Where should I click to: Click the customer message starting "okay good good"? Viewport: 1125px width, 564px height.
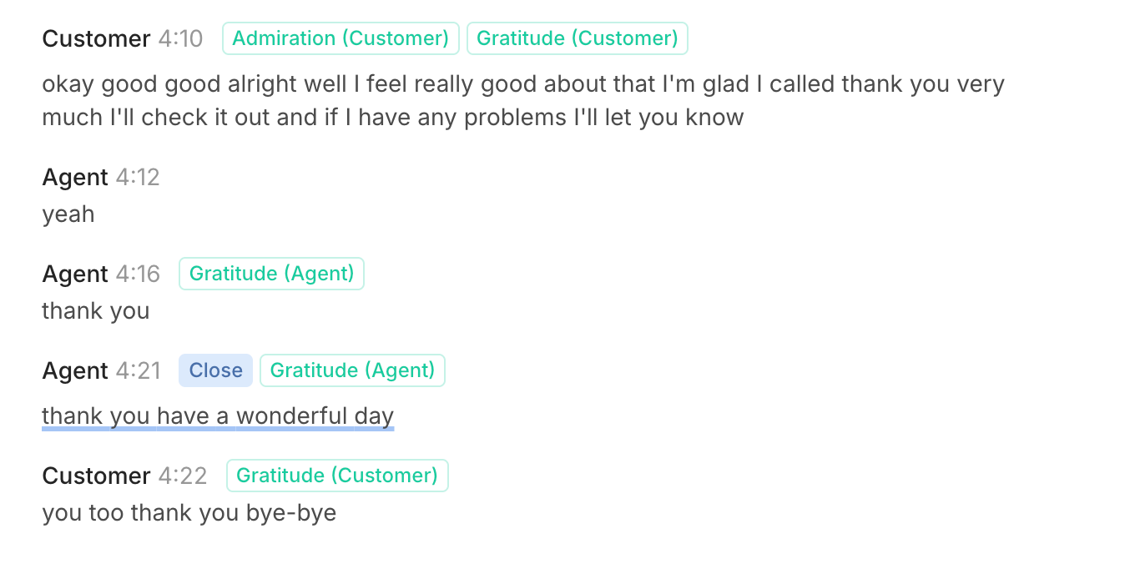[522, 100]
